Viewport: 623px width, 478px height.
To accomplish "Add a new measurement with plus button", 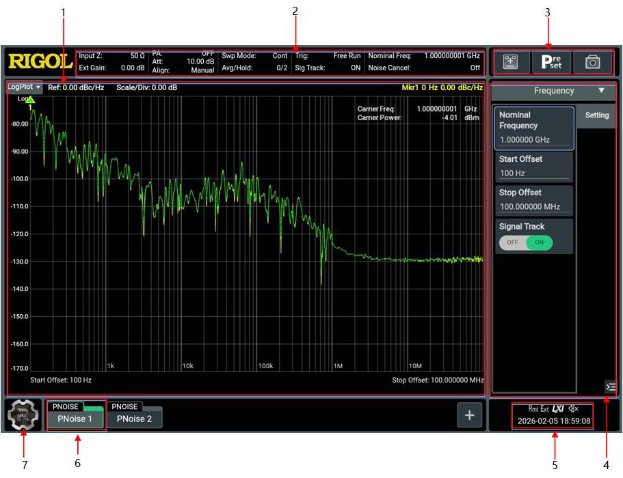I will pos(469,415).
